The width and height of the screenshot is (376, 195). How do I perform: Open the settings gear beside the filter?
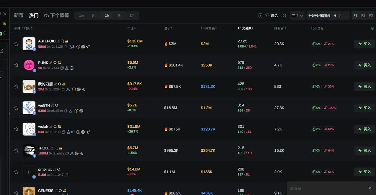pyautogui.click(x=284, y=15)
